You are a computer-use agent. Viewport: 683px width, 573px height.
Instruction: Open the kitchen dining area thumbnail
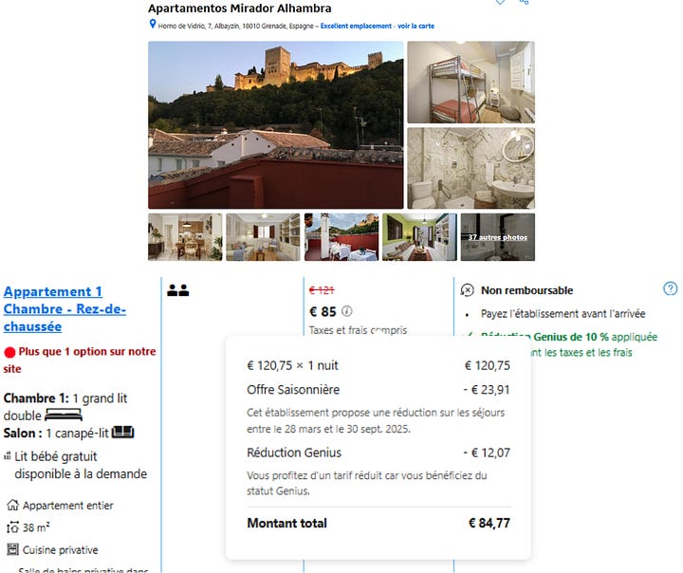(185, 237)
